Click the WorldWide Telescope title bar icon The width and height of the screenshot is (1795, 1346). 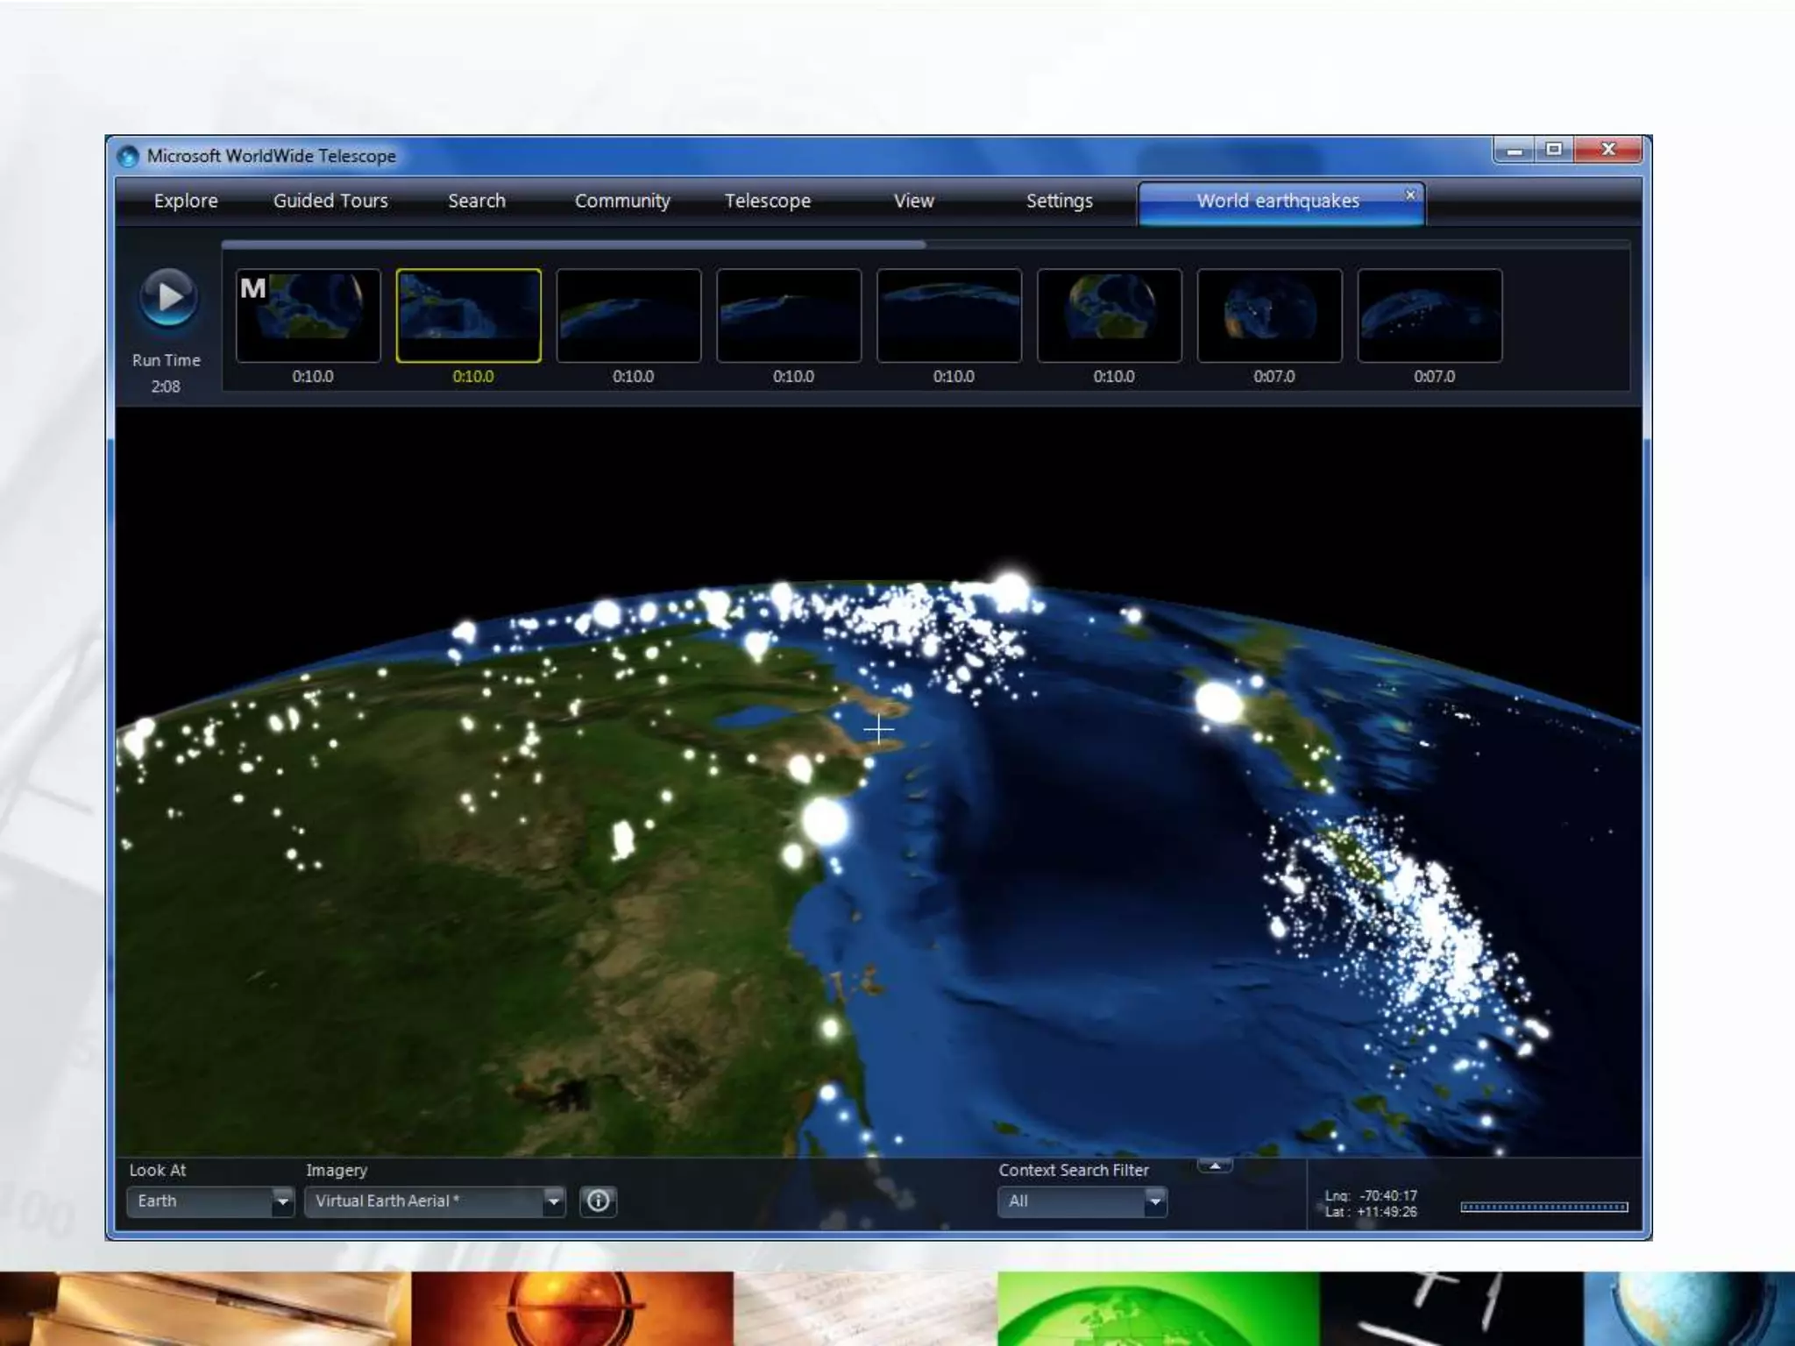click(128, 156)
